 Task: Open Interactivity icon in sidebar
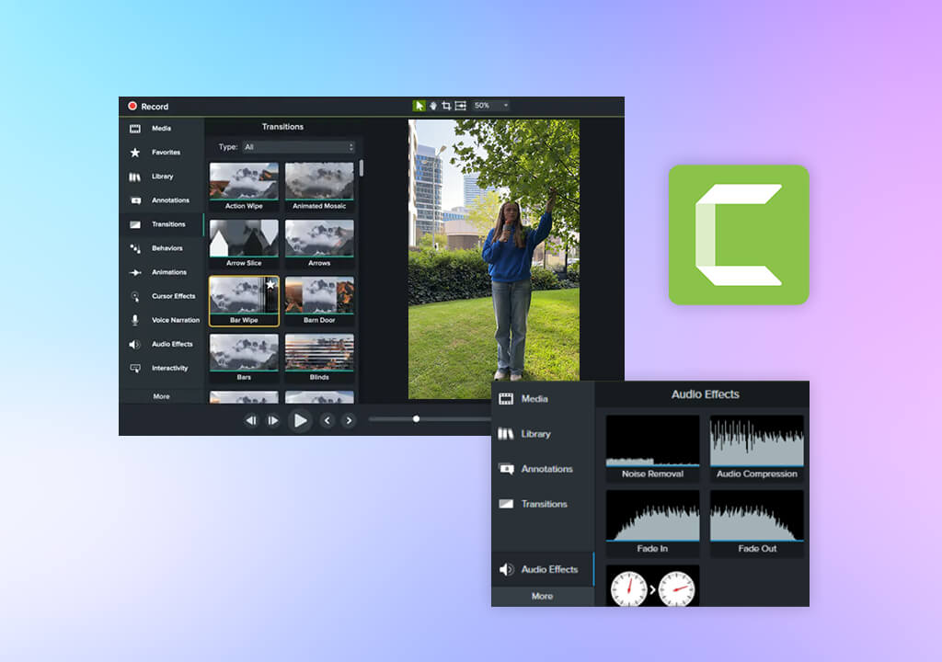tap(135, 369)
